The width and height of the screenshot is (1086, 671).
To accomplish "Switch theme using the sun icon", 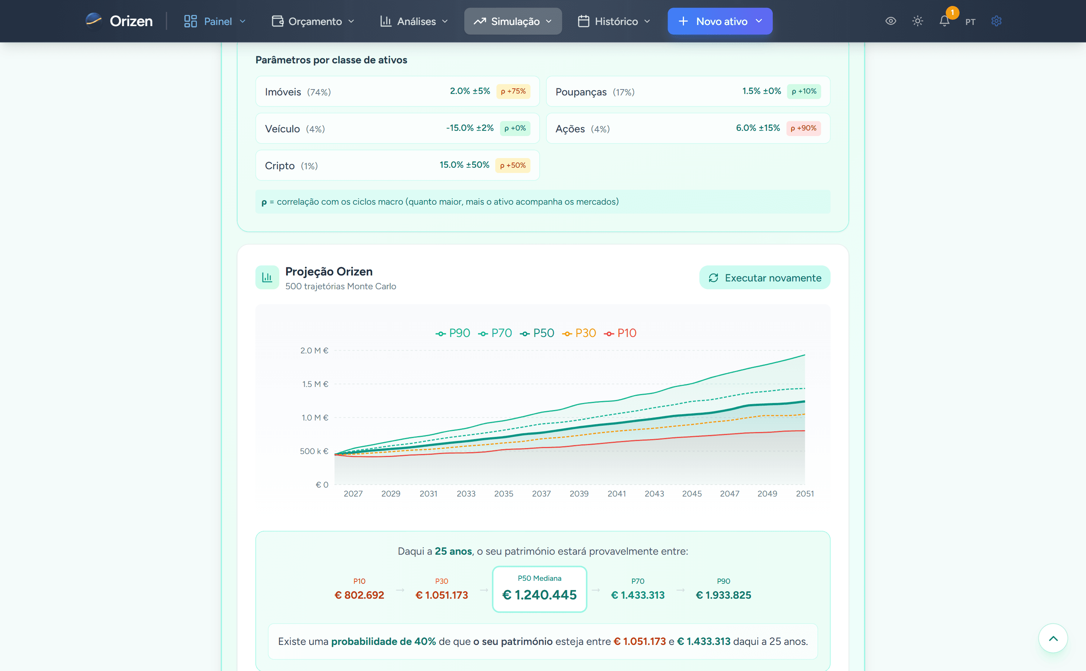I will coord(918,21).
